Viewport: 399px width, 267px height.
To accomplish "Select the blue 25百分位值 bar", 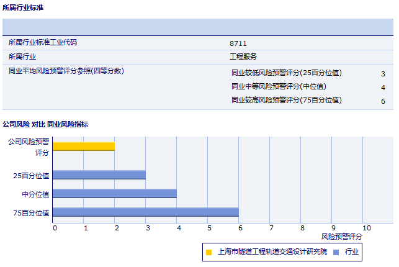I will [x=99, y=175].
